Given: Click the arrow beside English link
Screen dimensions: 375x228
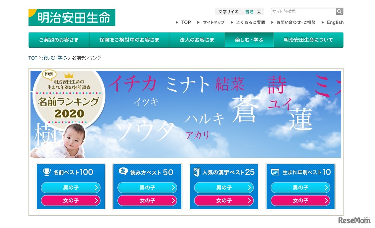Looking at the screenshot, I should point(323,23).
